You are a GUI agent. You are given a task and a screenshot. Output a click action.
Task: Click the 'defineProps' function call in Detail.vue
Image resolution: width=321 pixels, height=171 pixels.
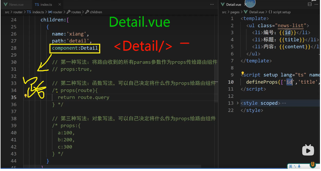pyautogui.click(x=262, y=82)
